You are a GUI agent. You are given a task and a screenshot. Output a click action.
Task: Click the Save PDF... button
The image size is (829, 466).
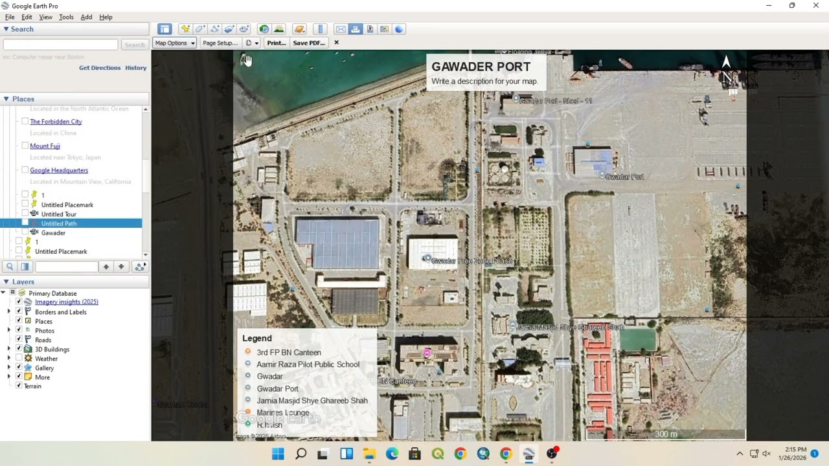309,43
